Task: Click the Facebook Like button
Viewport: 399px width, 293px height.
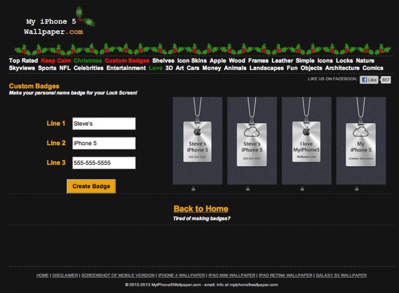Action: tap(369, 80)
